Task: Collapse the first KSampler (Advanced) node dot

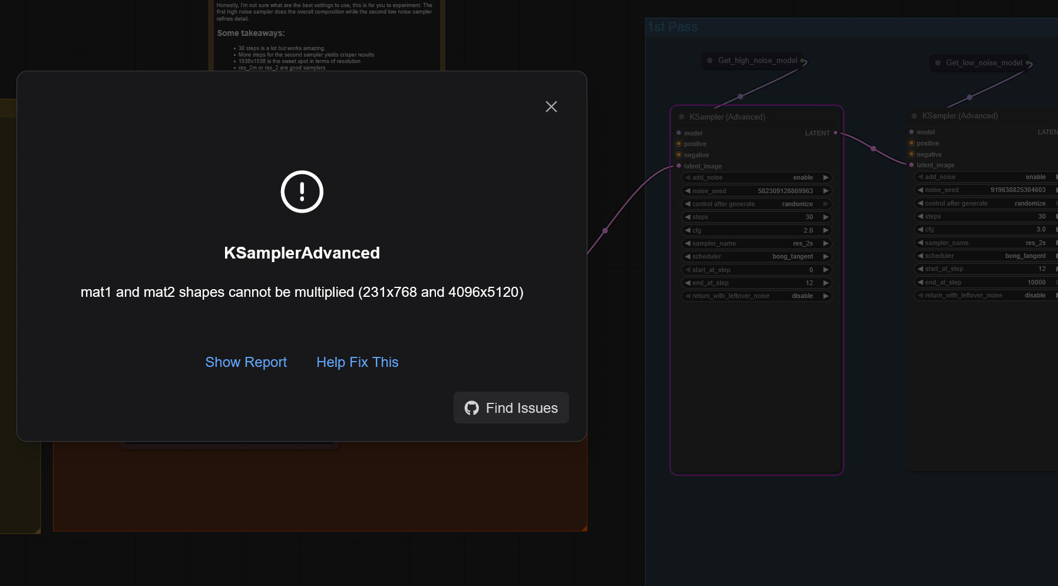Action: 682,117
